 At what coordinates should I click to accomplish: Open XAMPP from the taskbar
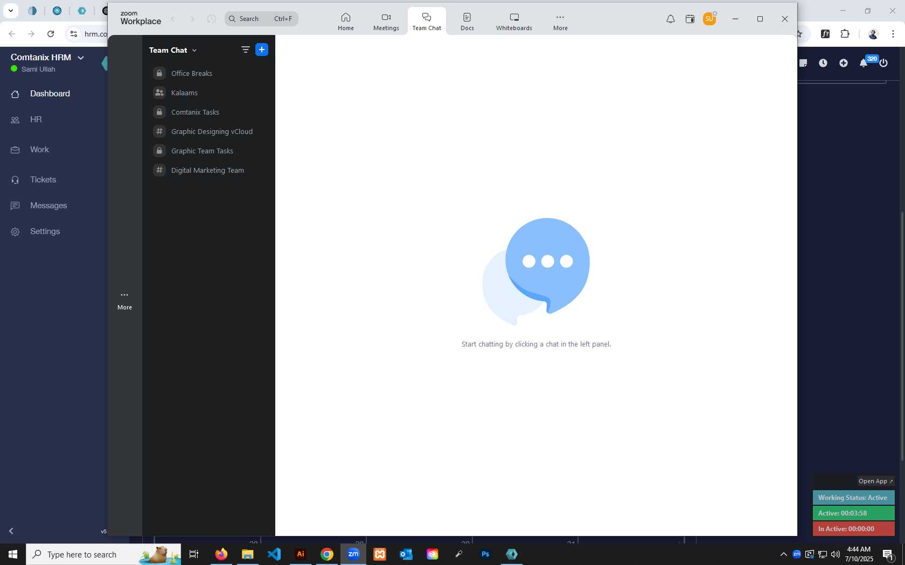coord(380,554)
